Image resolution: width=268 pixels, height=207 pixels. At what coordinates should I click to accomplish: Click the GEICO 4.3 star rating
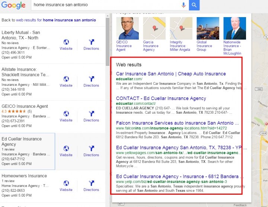pos(17,111)
